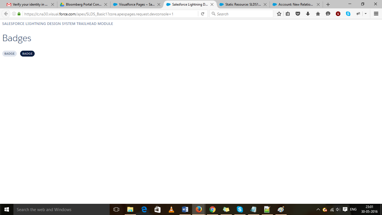Reload the current page
The width and height of the screenshot is (382, 215).
(202, 13)
